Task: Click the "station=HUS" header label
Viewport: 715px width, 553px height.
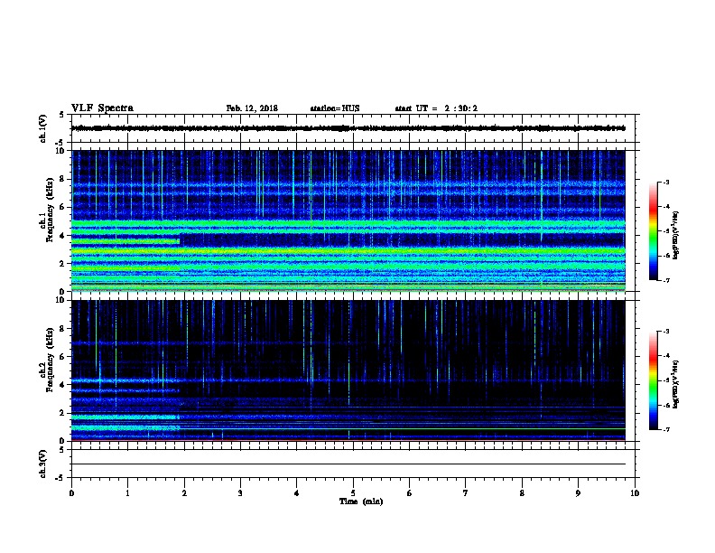Action: (335, 108)
